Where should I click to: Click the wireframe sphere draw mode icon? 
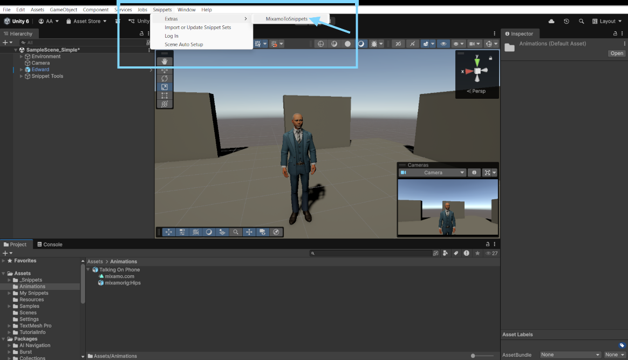(x=321, y=44)
